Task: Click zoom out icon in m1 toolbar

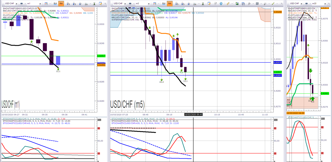Action: click(74, 4)
